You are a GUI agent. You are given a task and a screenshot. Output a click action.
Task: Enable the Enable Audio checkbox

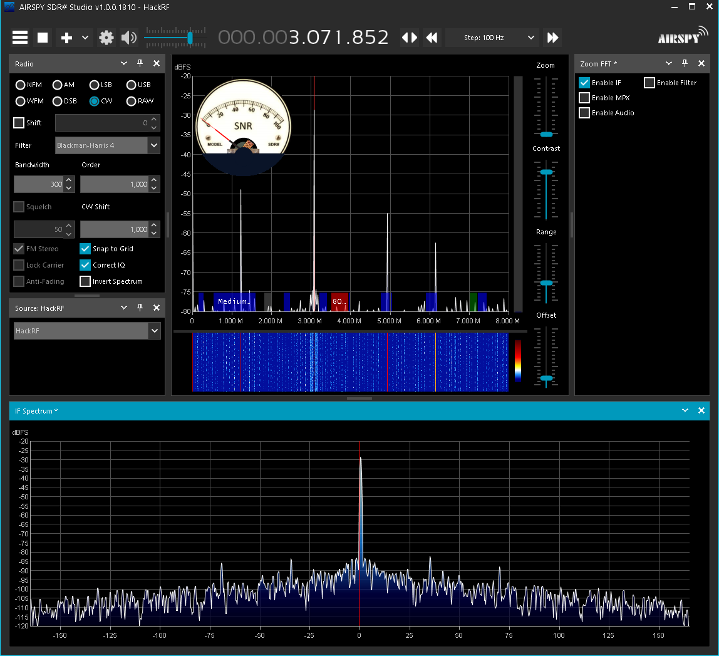[x=584, y=113]
